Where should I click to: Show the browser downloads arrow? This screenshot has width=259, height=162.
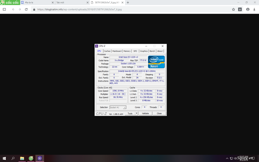point(254,9)
